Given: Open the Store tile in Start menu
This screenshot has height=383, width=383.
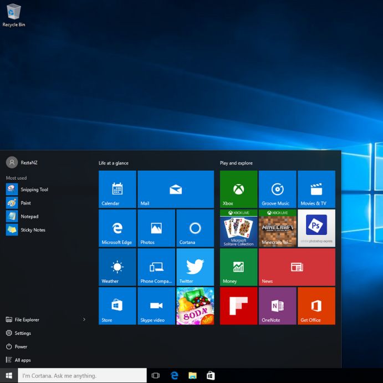Looking at the screenshot, I should click(118, 306).
